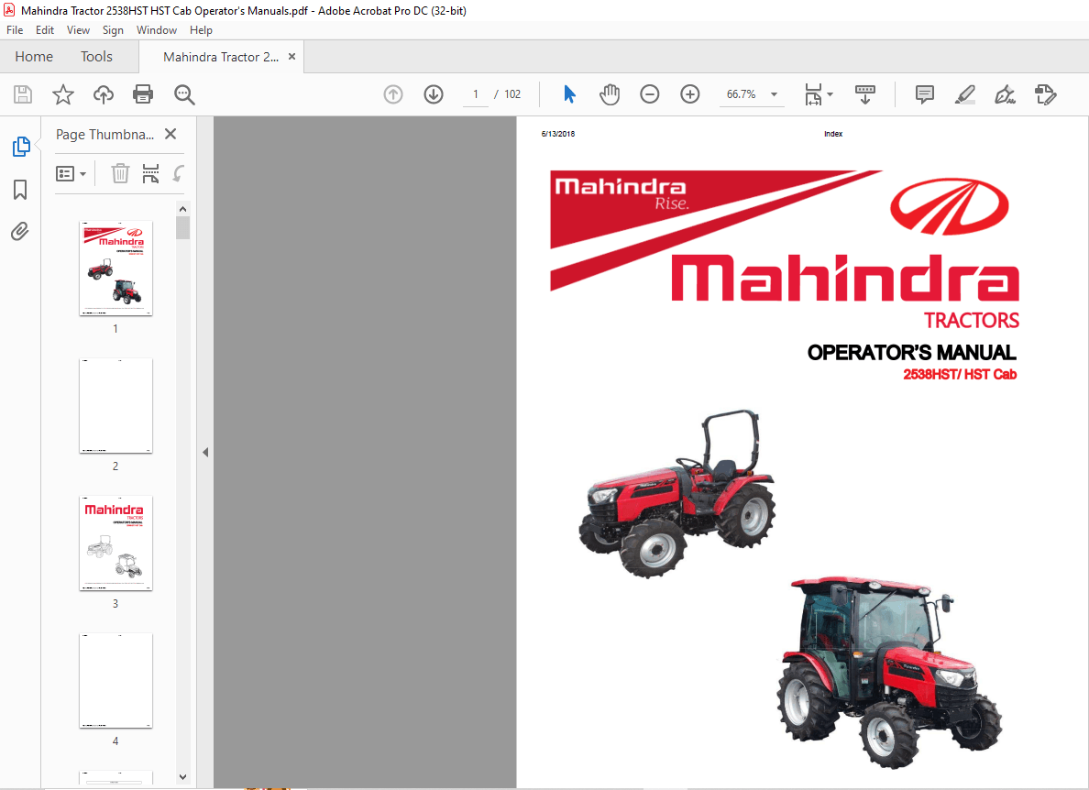Open the Bookmarks panel
The height and width of the screenshot is (790, 1089).
coord(20,189)
